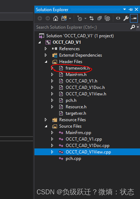Expand OCCT_CAD_V1View.h node
140x199 pixels.
pos(52,94)
